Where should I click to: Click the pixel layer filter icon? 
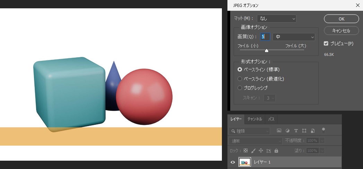click(279, 131)
